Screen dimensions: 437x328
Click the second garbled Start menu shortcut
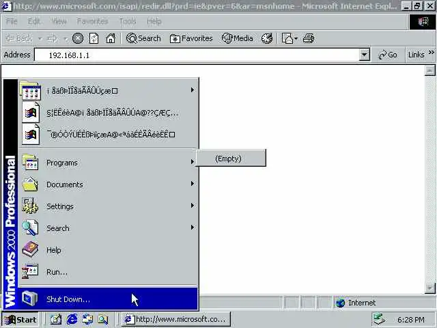pos(108,113)
